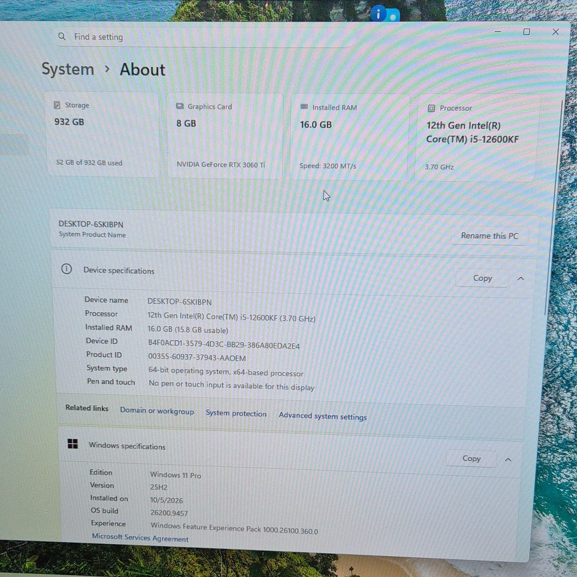Collapse the Windows specifications section
This screenshot has width=577, height=577.
[x=508, y=460]
